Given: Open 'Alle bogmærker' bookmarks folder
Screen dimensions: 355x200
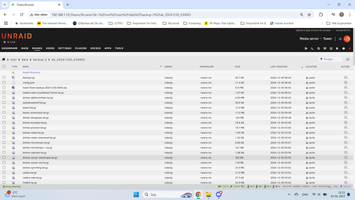Looking at the screenshot, I should pos(339,23).
